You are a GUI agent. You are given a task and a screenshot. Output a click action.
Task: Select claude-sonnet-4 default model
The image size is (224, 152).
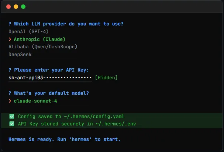35,101
